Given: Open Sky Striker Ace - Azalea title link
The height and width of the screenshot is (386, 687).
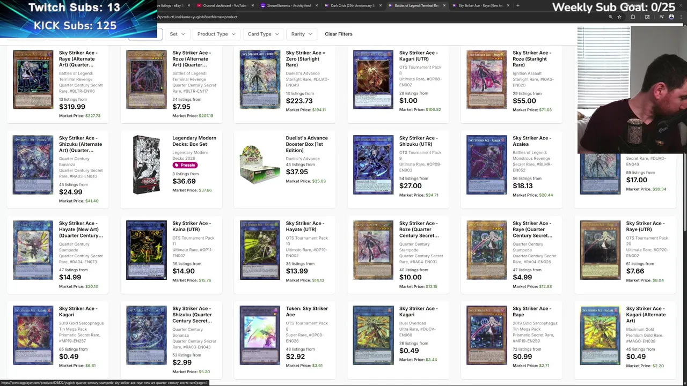Looking at the screenshot, I should tap(531, 141).
